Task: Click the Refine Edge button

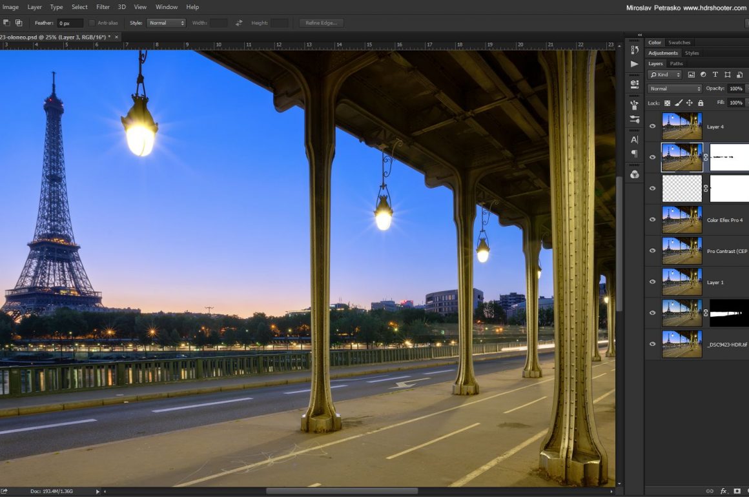Action: pyautogui.click(x=322, y=23)
